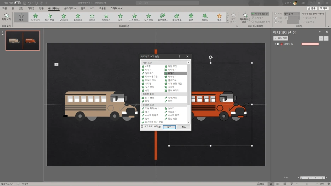The width and height of the screenshot is (331, 186).
Task: Apply the 확대/축소 animation from ribbon gallery
Action: click(x=177, y=17)
